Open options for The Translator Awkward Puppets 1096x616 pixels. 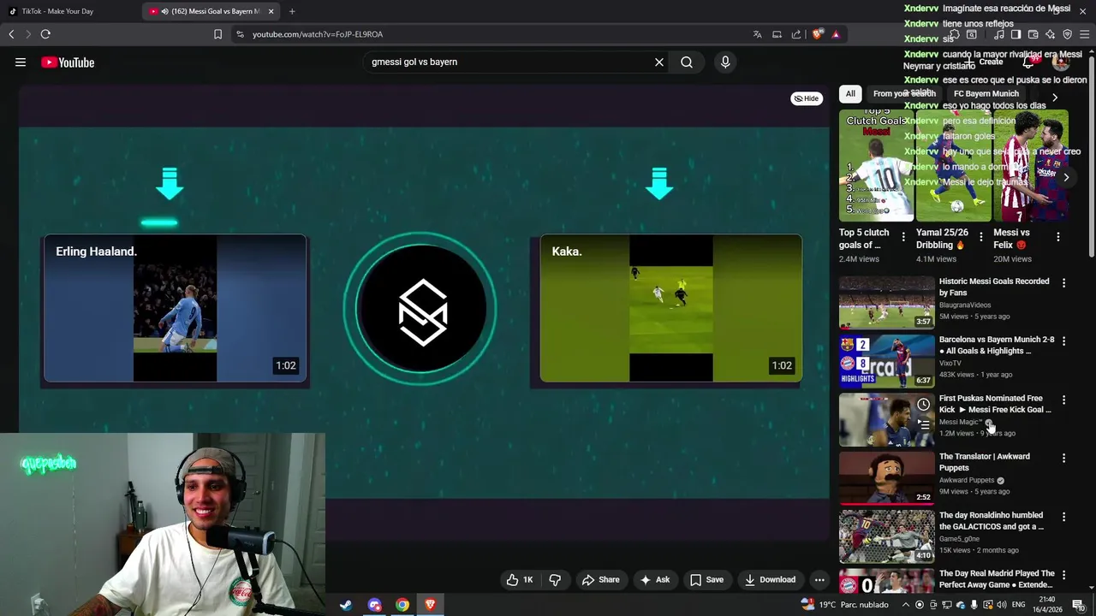coord(1063,459)
